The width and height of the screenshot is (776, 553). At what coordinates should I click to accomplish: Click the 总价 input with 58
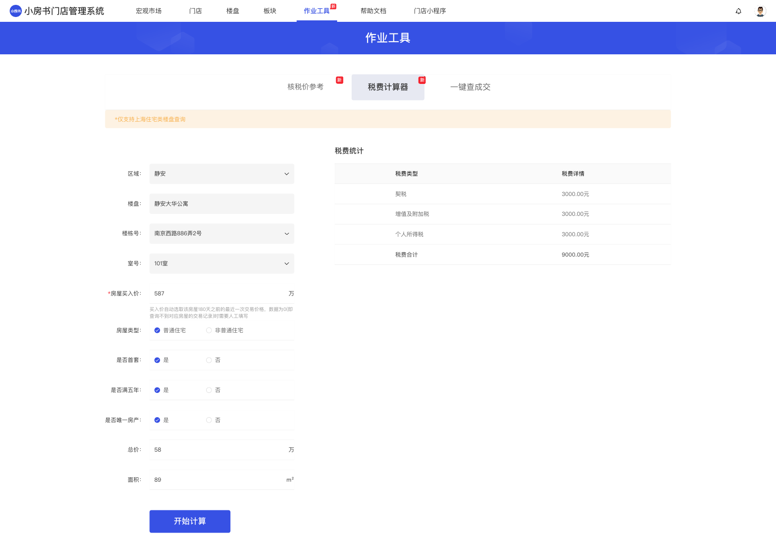222,450
